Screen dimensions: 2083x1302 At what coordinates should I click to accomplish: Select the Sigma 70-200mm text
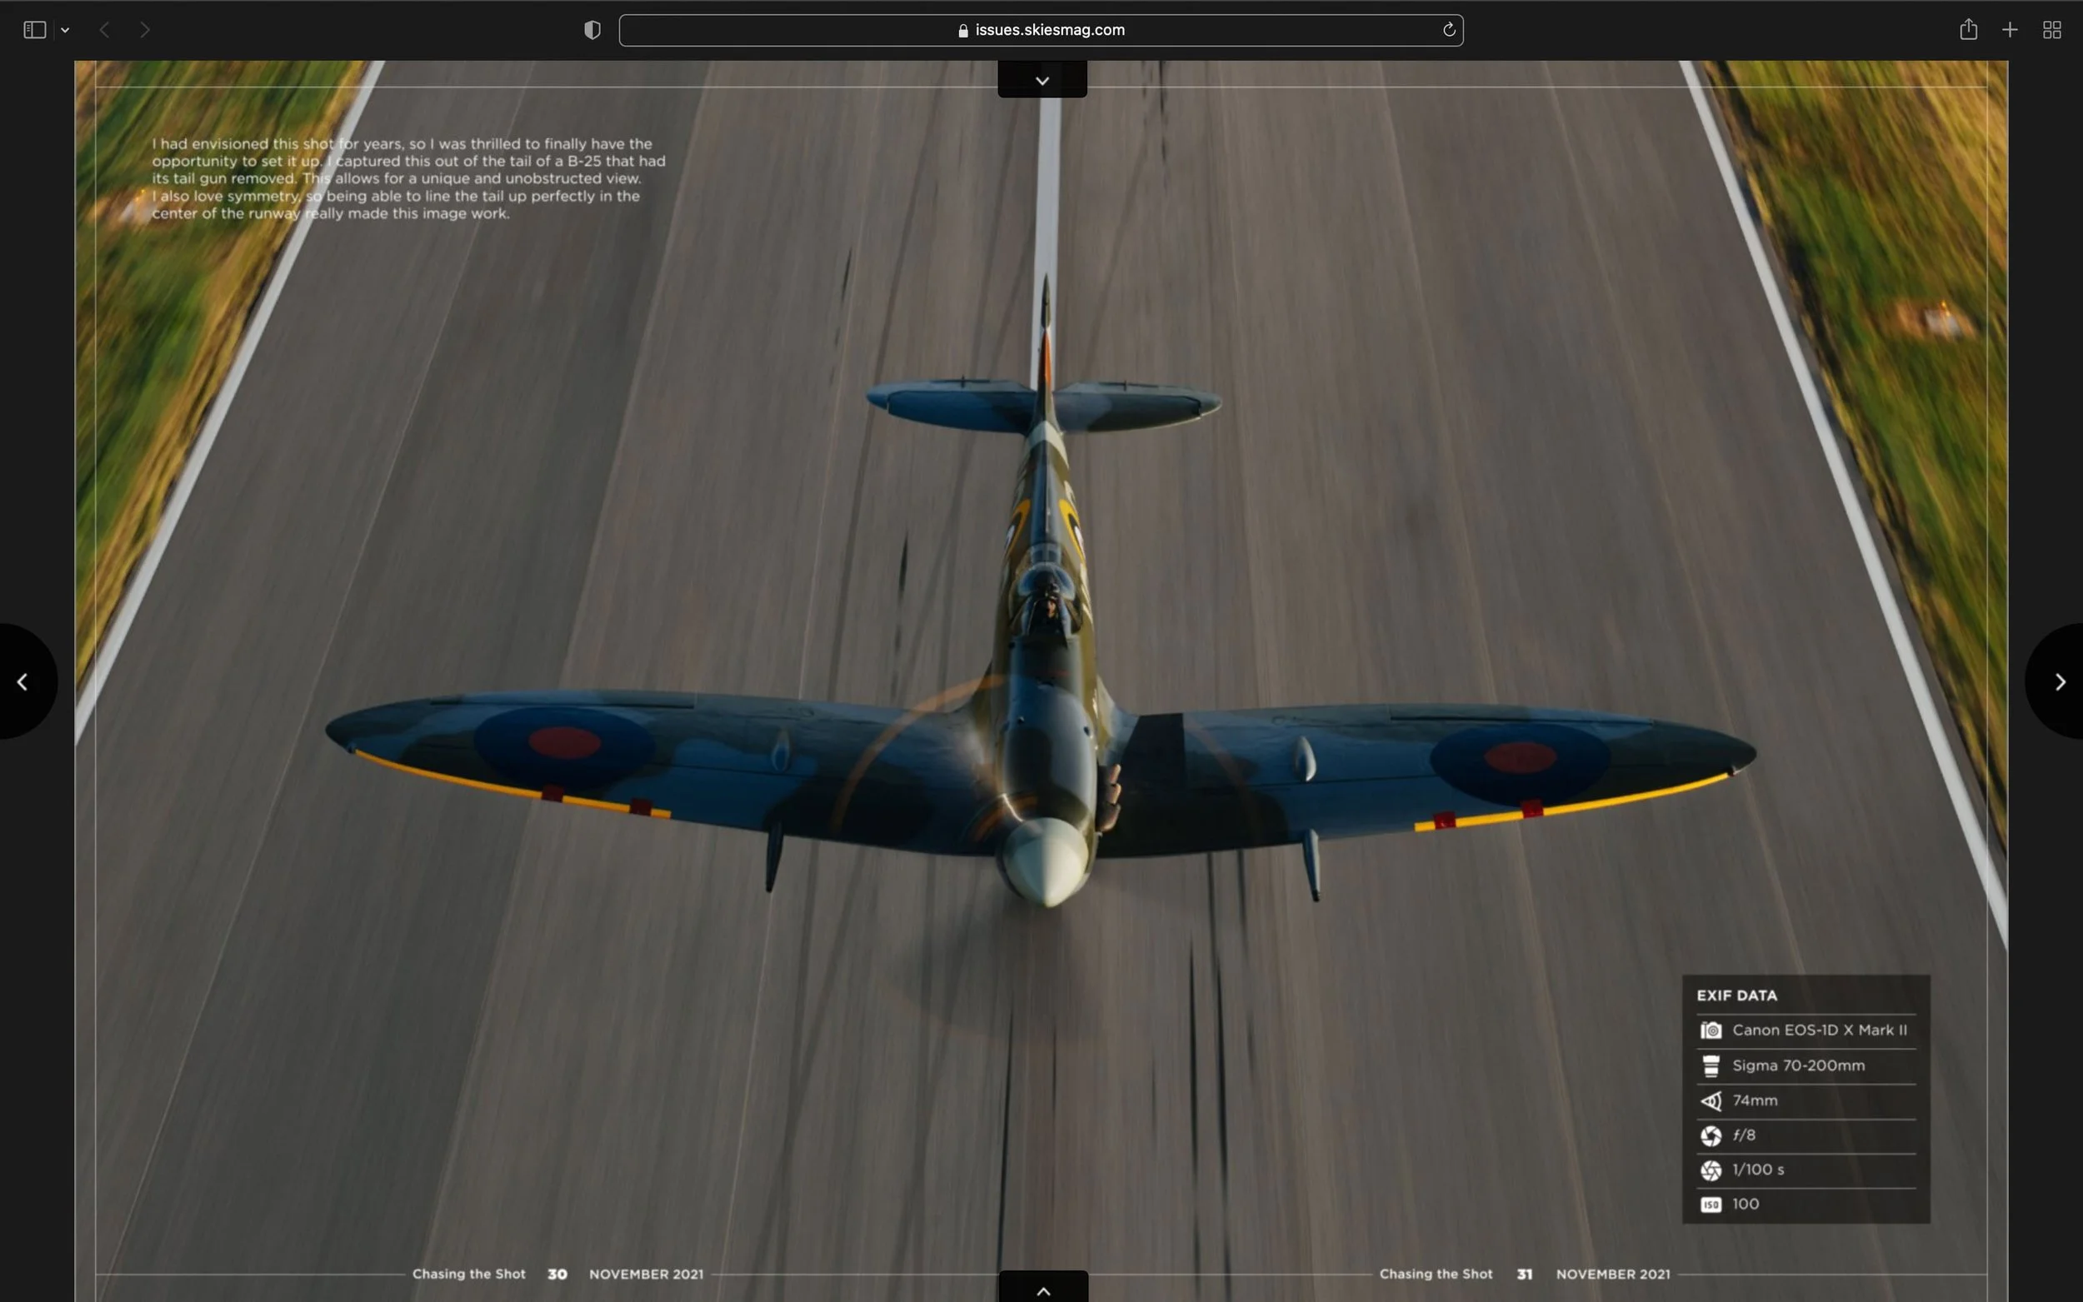pos(1799,1065)
